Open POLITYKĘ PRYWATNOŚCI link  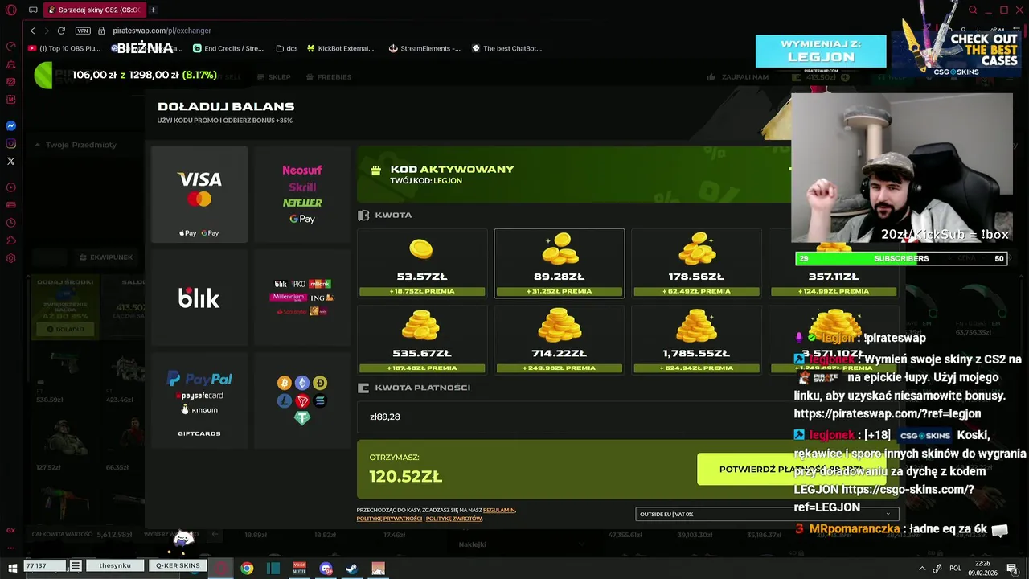coord(390,519)
